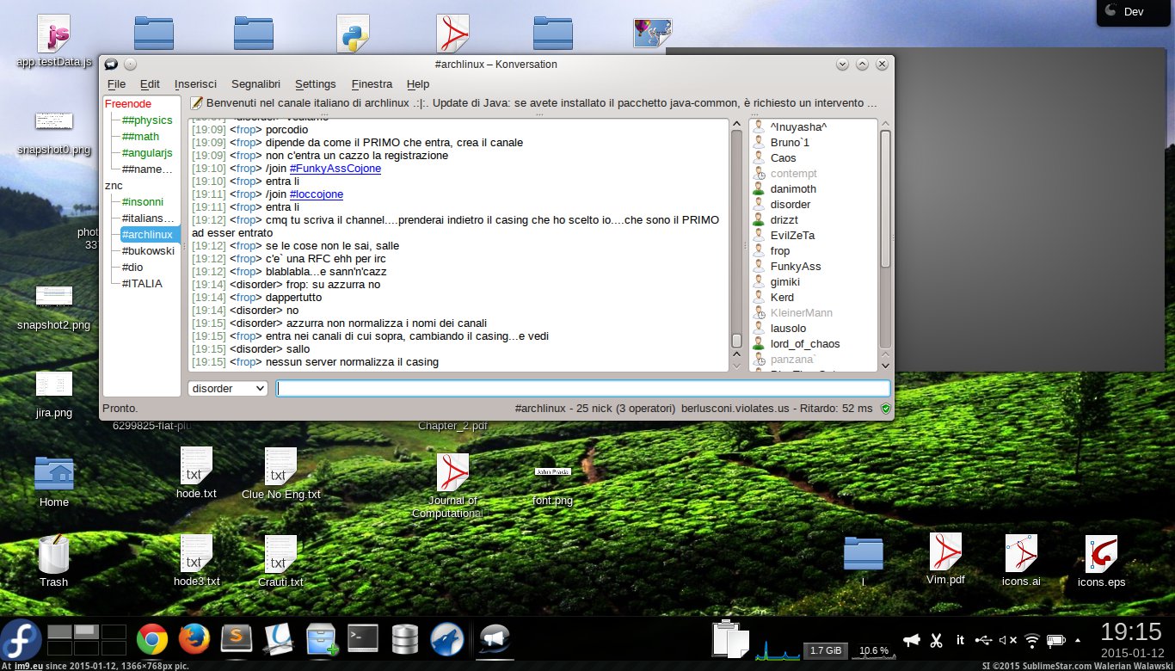This screenshot has width=1175, height=671.
Task: Click the Konversation app icon in the title bar
Action: point(111,64)
